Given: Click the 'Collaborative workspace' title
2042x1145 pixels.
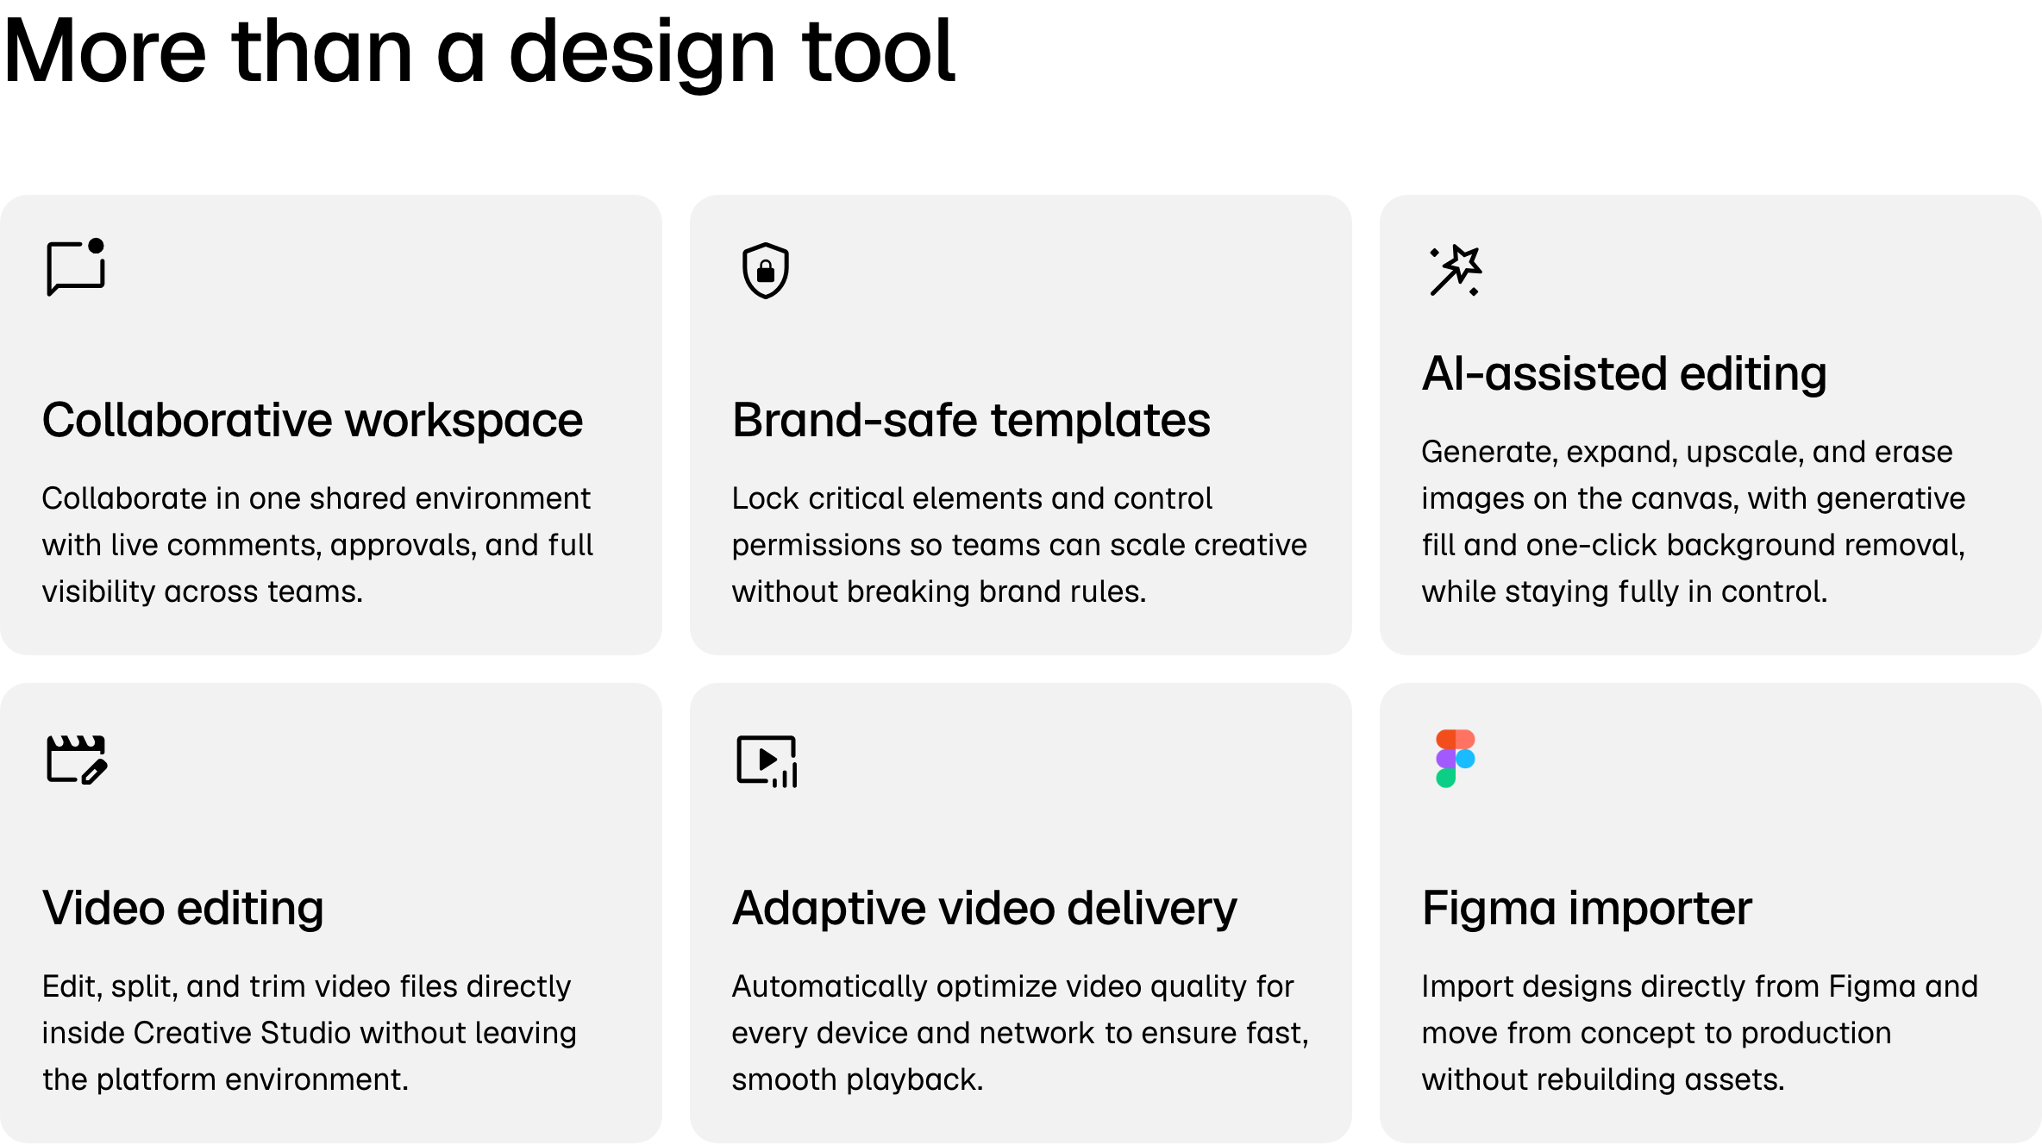Looking at the screenshot, I should pos(312,421).
